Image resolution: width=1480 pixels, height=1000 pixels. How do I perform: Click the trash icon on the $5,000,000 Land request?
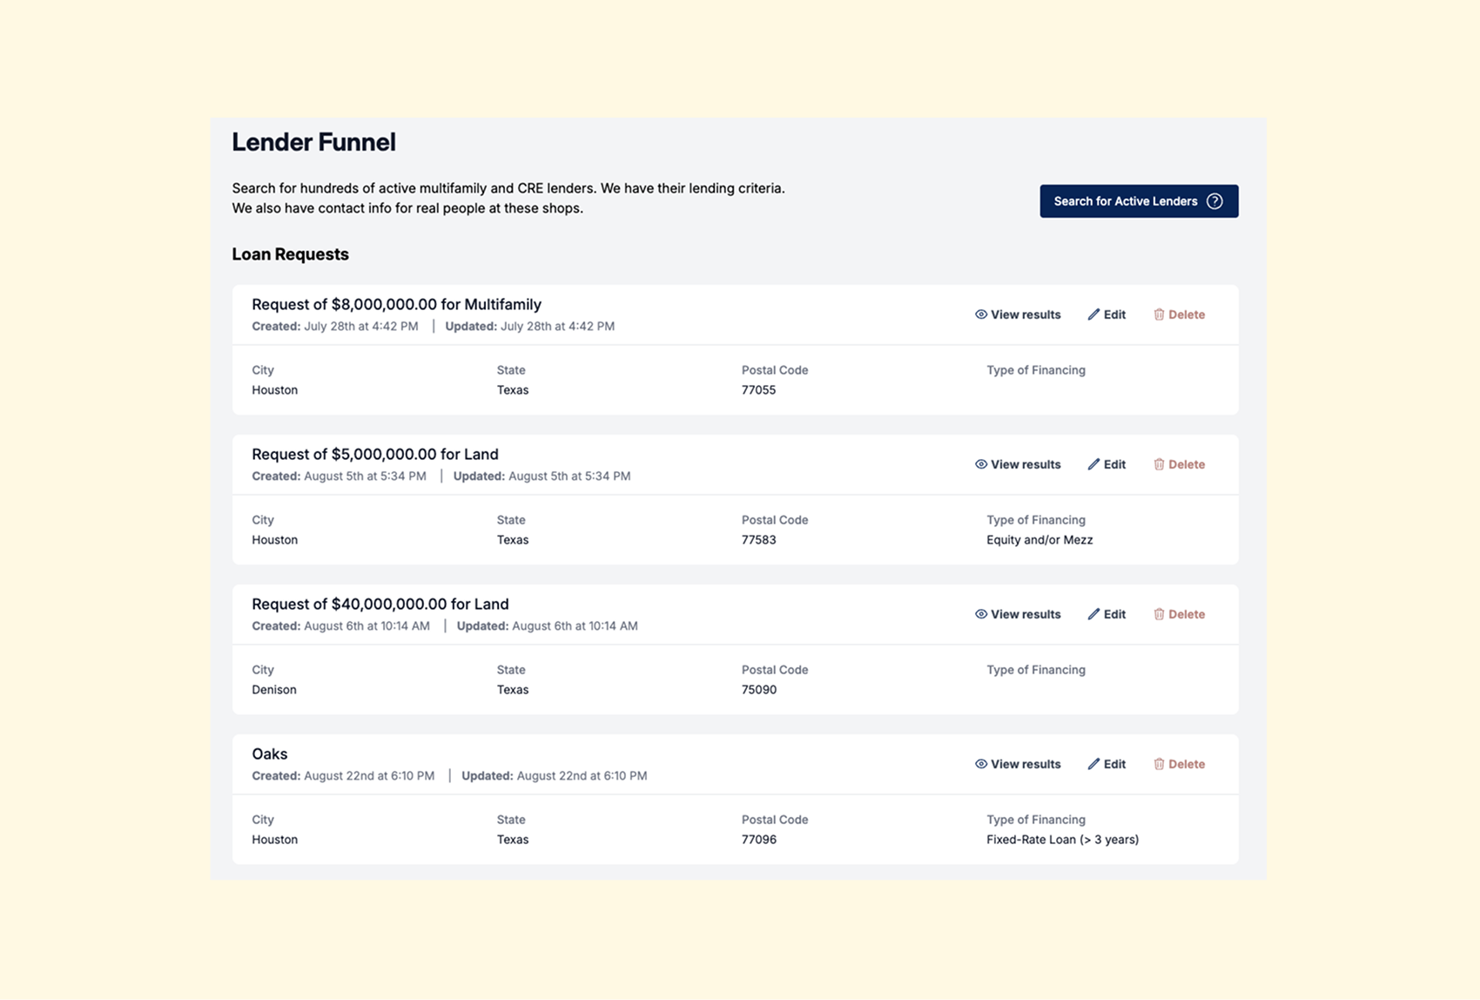[x=1160, y=464]
